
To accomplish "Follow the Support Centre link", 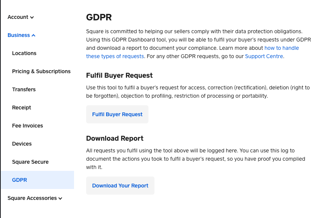I will [264, 56].
